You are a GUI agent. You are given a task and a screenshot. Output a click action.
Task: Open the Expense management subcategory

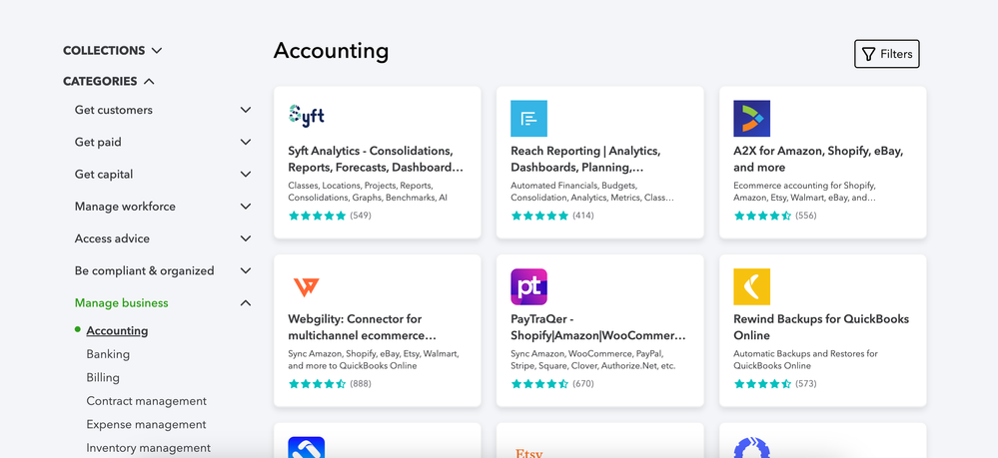[x=146, y=424]
